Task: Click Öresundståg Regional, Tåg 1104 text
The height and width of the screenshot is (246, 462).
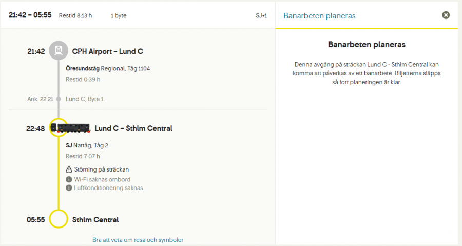Action: tap(108, 68)
